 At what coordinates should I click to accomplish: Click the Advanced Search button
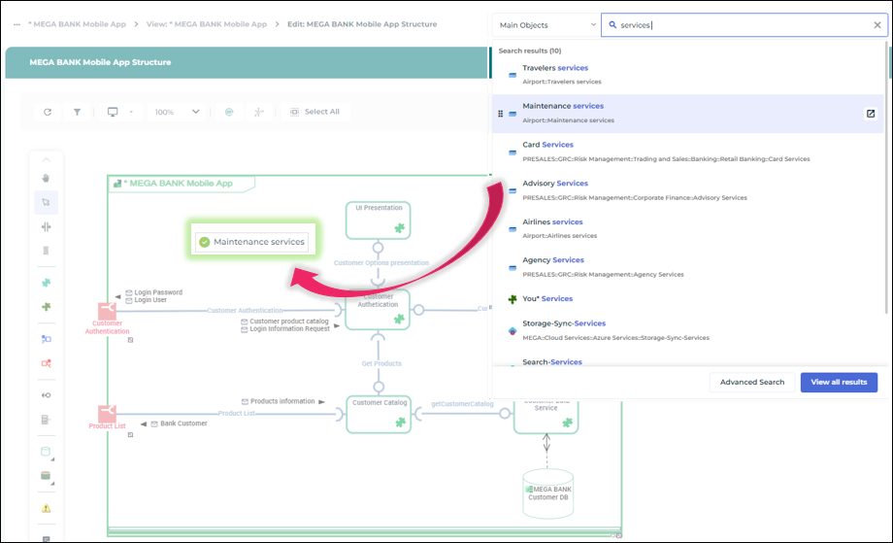pyautogui.click(x=751, y=382)
